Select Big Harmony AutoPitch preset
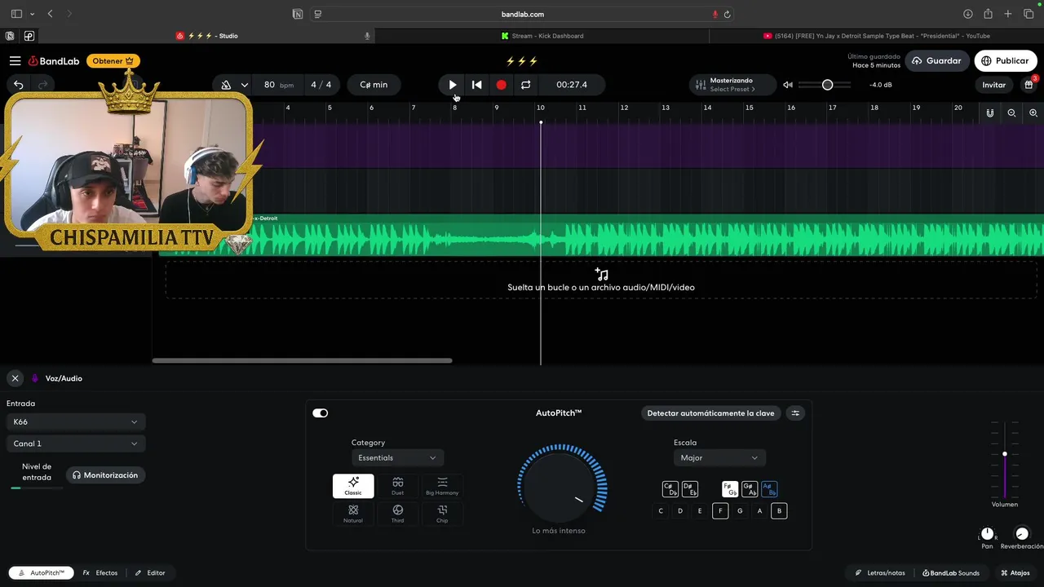The width and height of the screenshot is (1044, 587). tap(442, 486)
